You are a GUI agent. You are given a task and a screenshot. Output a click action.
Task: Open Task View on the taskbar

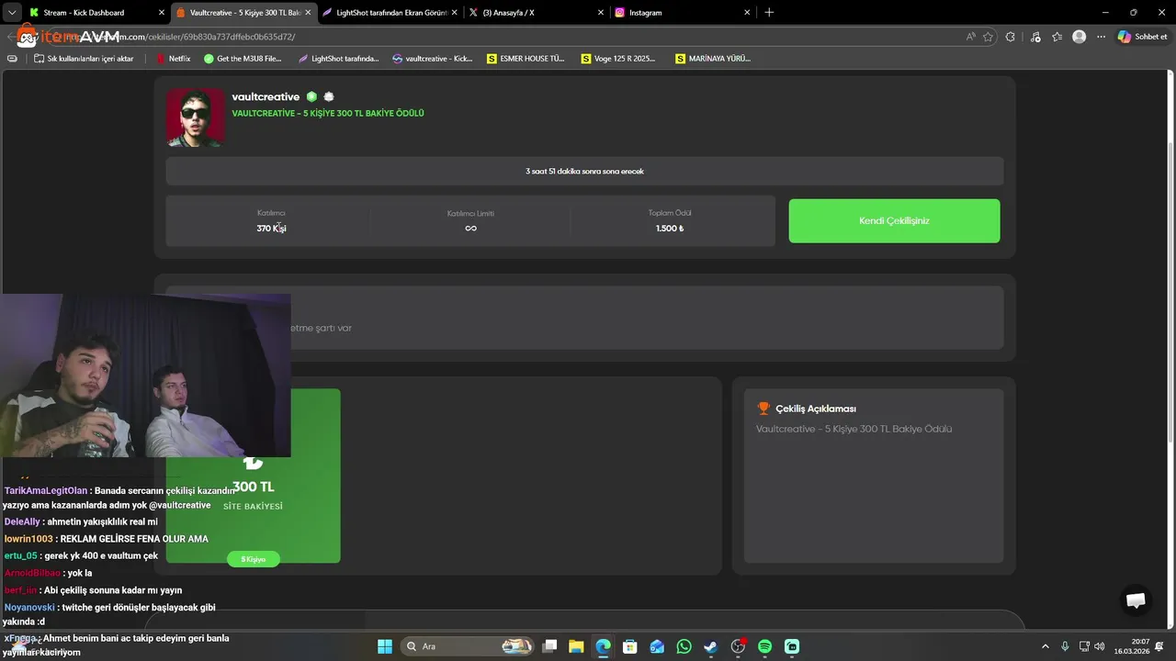click(x=549, y=646)
